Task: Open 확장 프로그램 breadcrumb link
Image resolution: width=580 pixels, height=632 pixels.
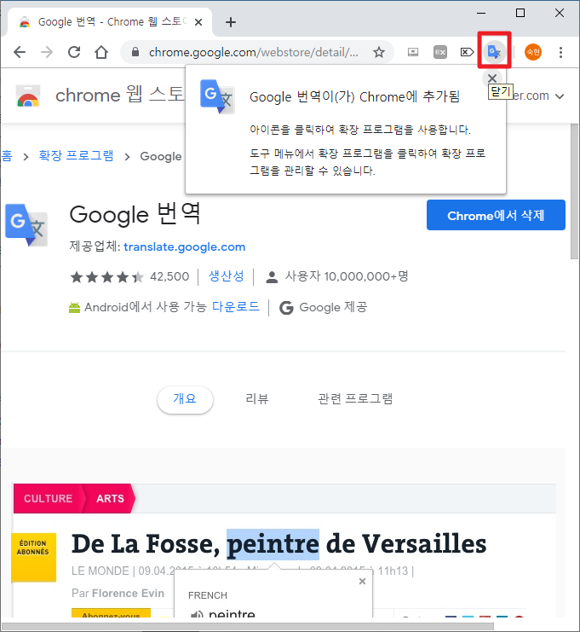Action: click(76, 155)
